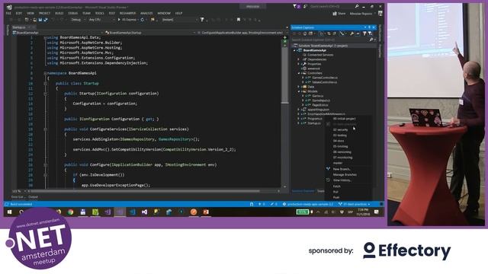Click the Solution Explorer home icon
This screenshot has width=488, height=274.
coord(305,33)
